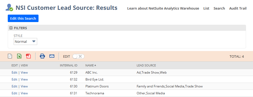This screenshot has height=97, width=253.
Task: Select internal ID 6132 cell
Action: 74,79
